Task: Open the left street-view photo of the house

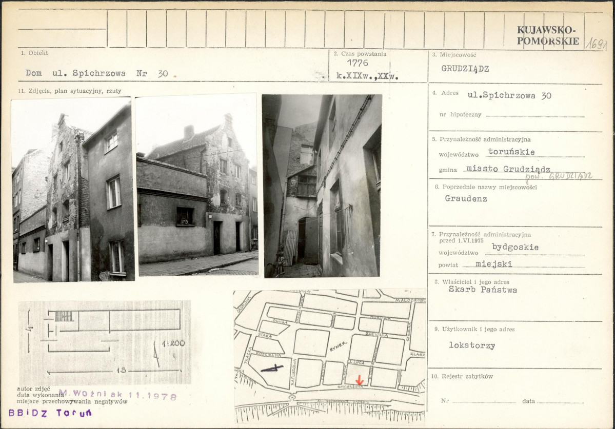Action: pos(72,190)
